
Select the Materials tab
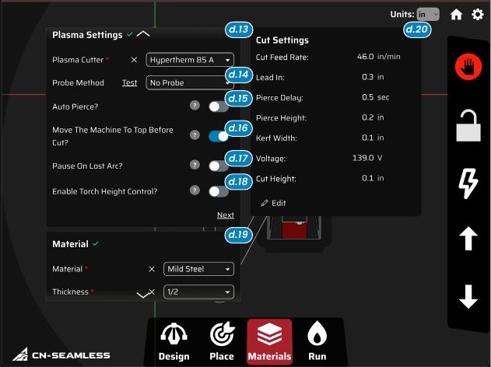click(269, 341)
